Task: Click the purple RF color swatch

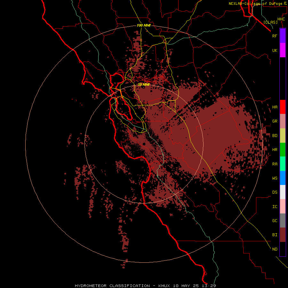Action: tap(283, 36)
